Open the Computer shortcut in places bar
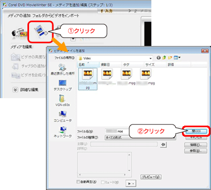 63,117
